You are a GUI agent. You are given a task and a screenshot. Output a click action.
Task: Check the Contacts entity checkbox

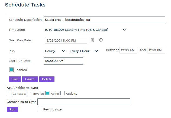(9, 93)
